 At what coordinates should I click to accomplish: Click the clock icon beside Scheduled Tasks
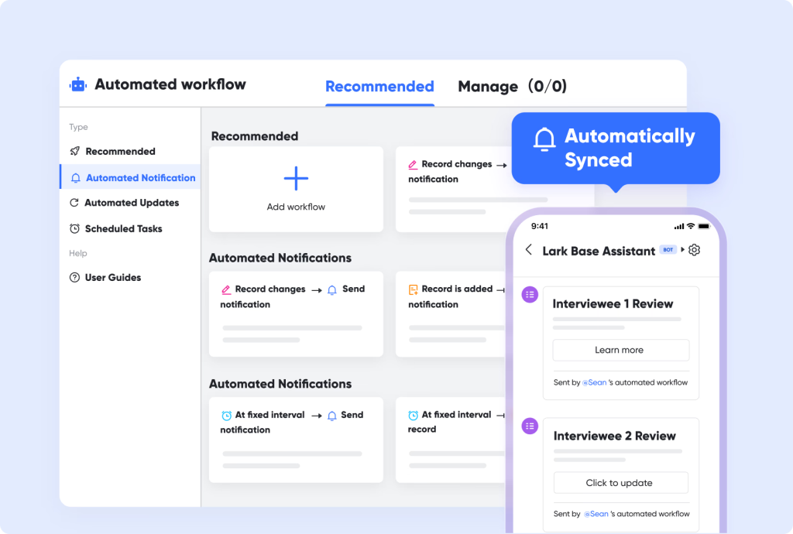pos(74,228)
